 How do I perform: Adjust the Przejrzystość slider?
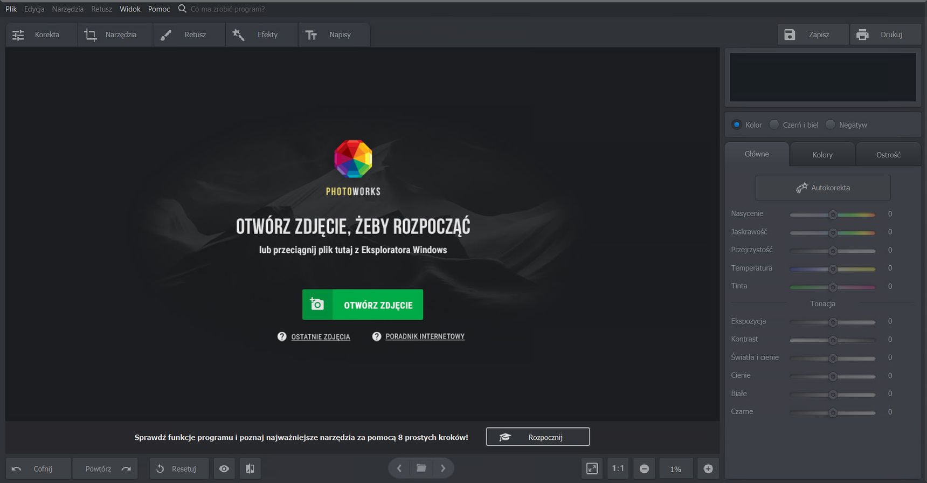point(833,251)
